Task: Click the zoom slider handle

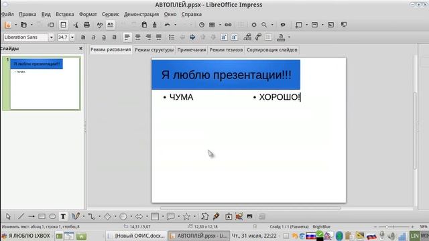Action: click(387, 227)
